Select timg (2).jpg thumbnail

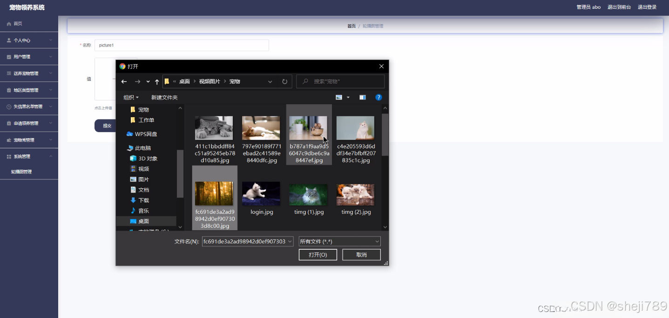[355, 194]
